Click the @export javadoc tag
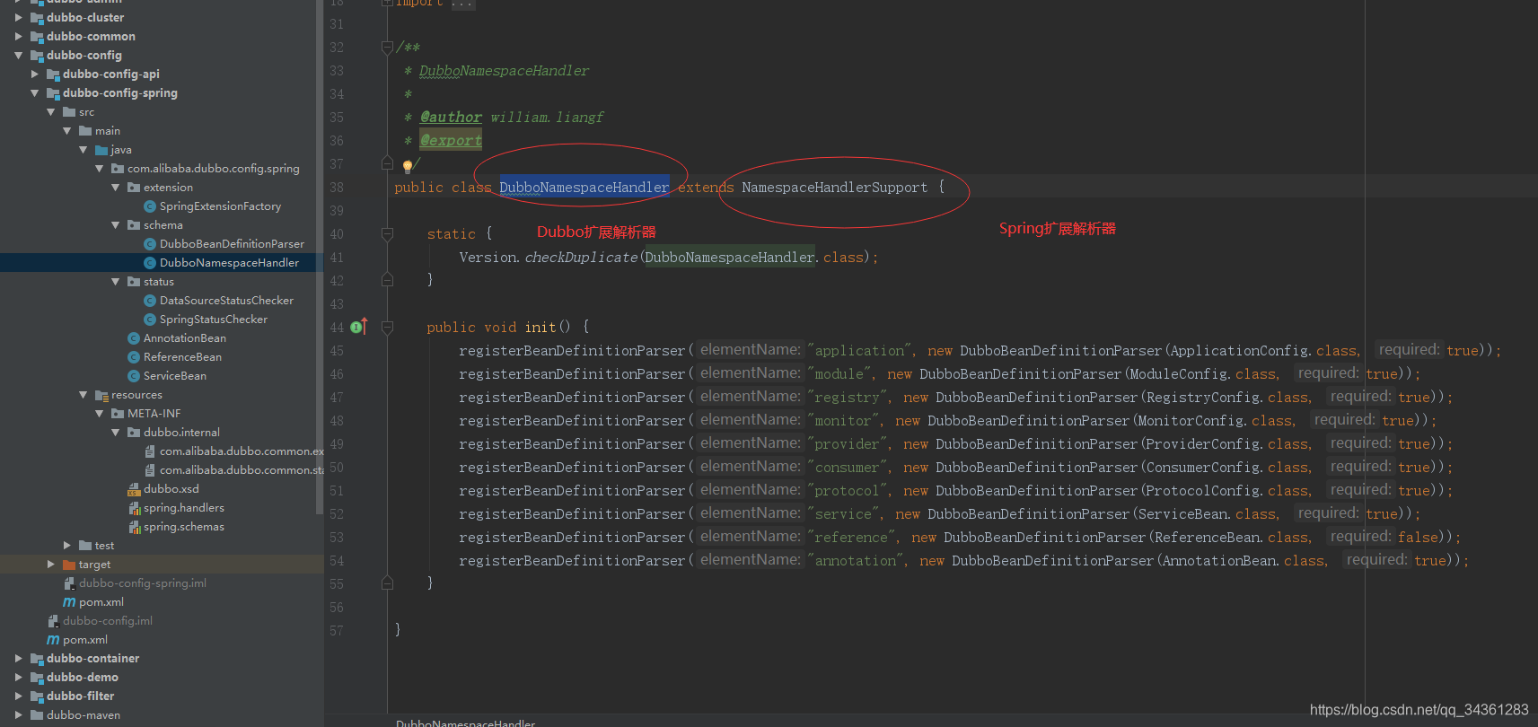 pyautogui.click(x=451, y=141)
